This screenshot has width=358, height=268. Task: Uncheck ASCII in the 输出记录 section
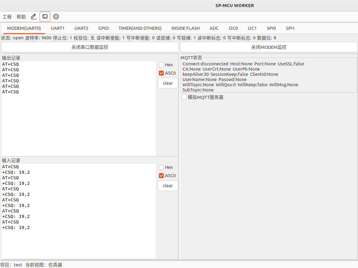click(161, 73)
